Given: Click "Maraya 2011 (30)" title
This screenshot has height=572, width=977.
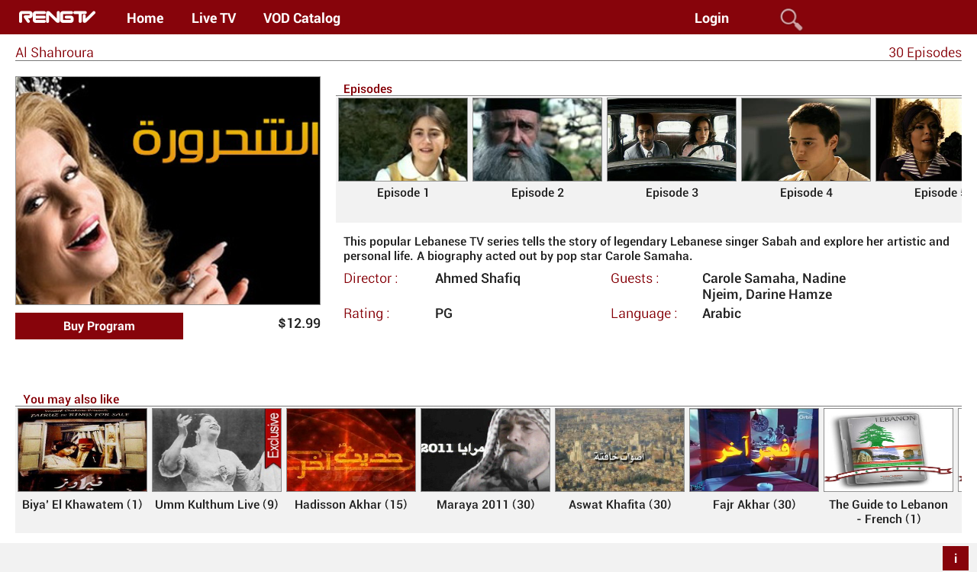Looking at the screenshot, I should pyautogui.click(x=485, y=504).
